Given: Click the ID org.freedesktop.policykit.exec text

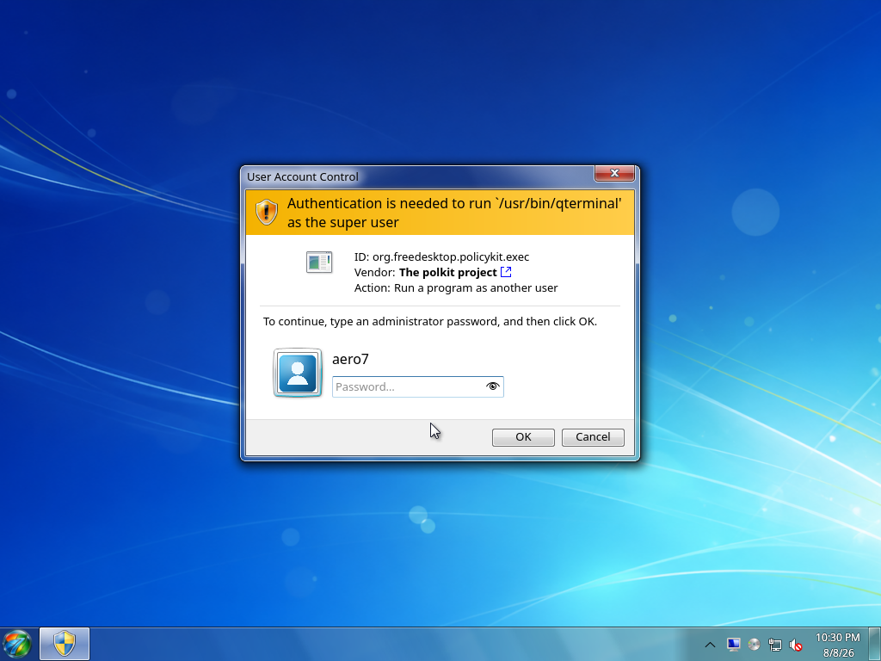Looking at the screenshot, I should [x=441, y=256].
